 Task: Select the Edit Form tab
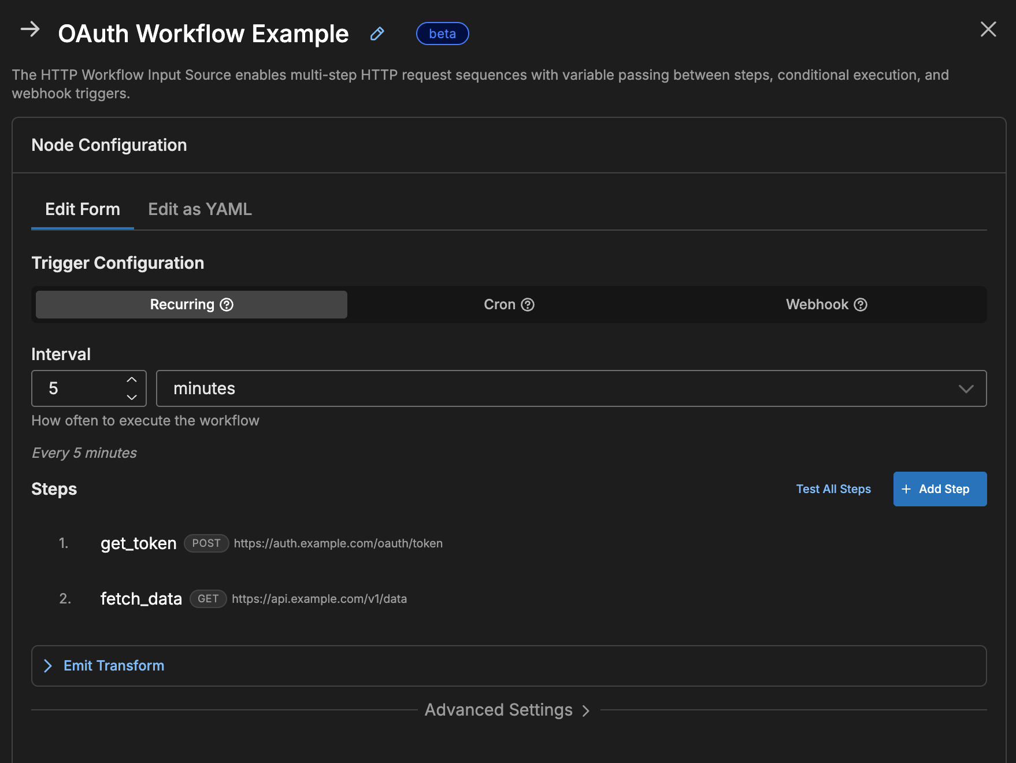(82, 209)
